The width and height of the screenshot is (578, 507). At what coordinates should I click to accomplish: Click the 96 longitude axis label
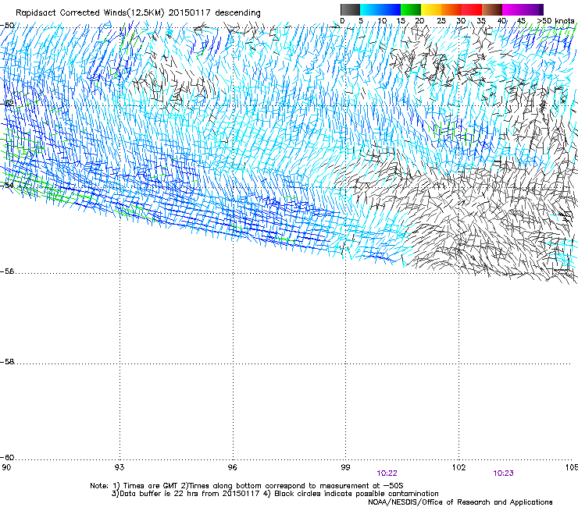[x=233, y=467]
